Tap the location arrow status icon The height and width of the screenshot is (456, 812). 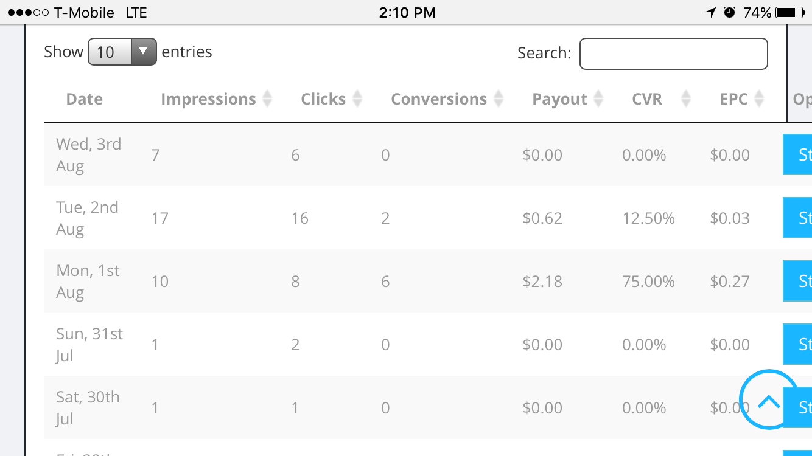tap(710, 12)
